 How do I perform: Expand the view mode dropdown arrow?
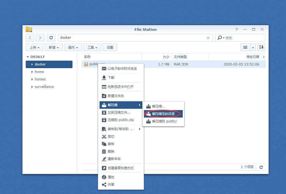click(253, 47)
